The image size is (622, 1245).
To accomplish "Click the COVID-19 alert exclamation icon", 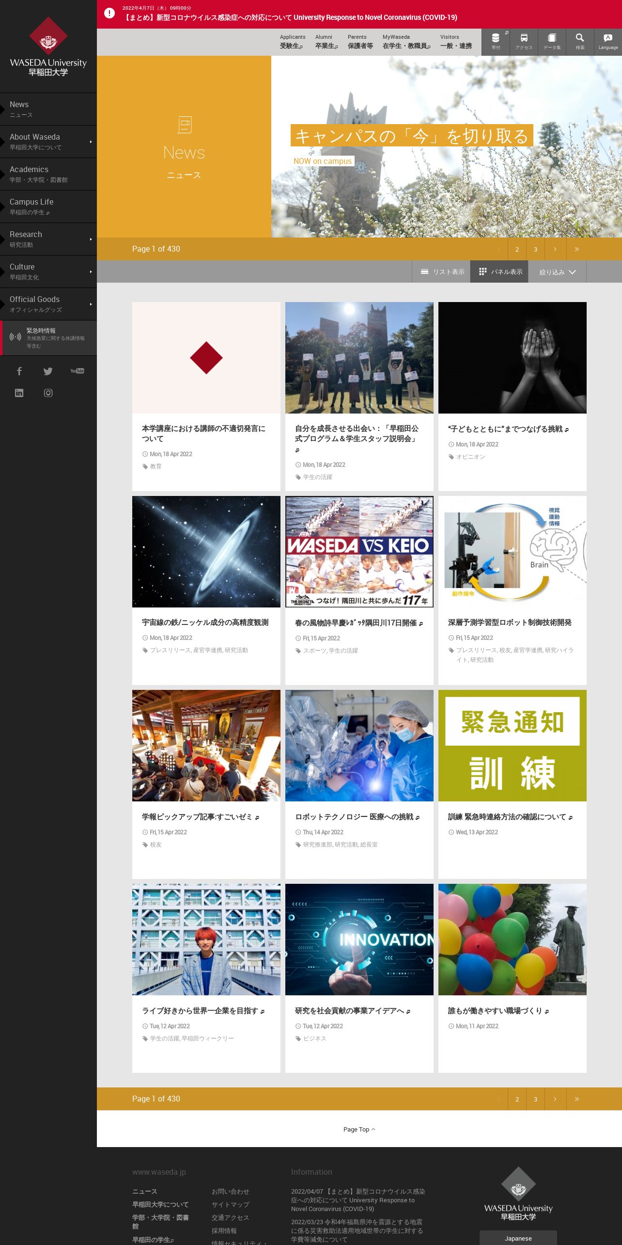I will (109, 13).
